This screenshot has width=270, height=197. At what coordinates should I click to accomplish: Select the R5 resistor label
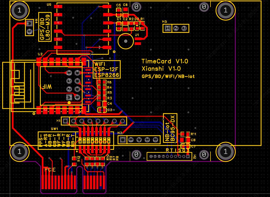[x=109, y=93]
